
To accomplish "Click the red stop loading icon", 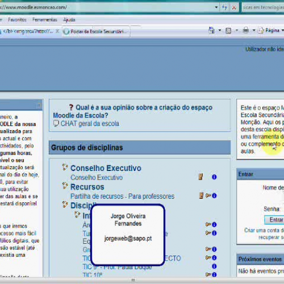I will pyautogui.click(x=234, y=7).
